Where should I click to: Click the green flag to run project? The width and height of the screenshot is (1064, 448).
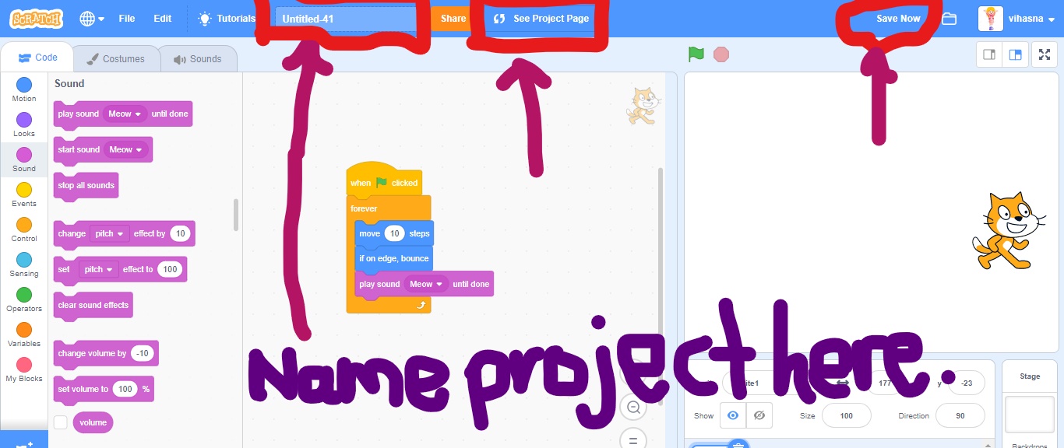pos(696,54)
